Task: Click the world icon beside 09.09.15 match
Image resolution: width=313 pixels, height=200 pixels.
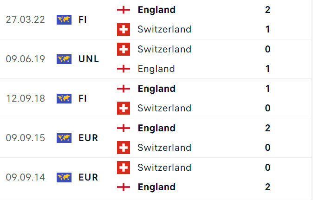Action: [x=64, y=138]
